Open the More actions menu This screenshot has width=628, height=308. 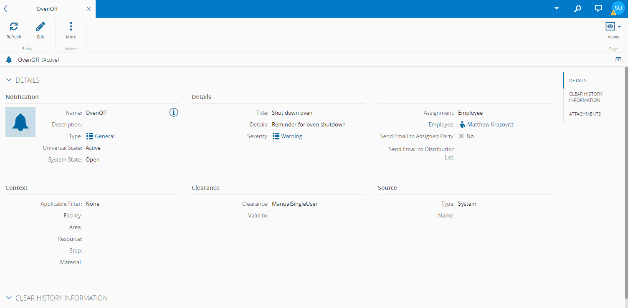(x=71, y=27)
